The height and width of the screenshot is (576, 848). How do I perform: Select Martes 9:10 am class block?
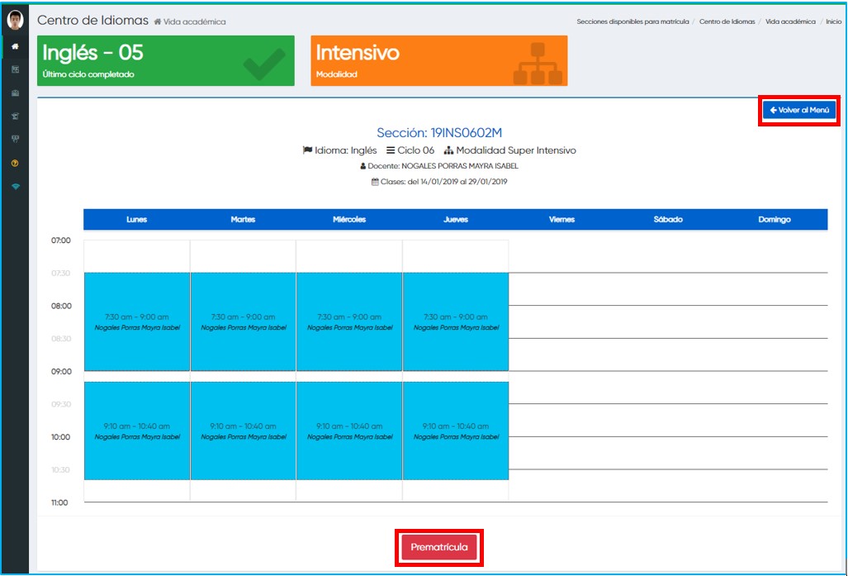[x=244, y=431]
